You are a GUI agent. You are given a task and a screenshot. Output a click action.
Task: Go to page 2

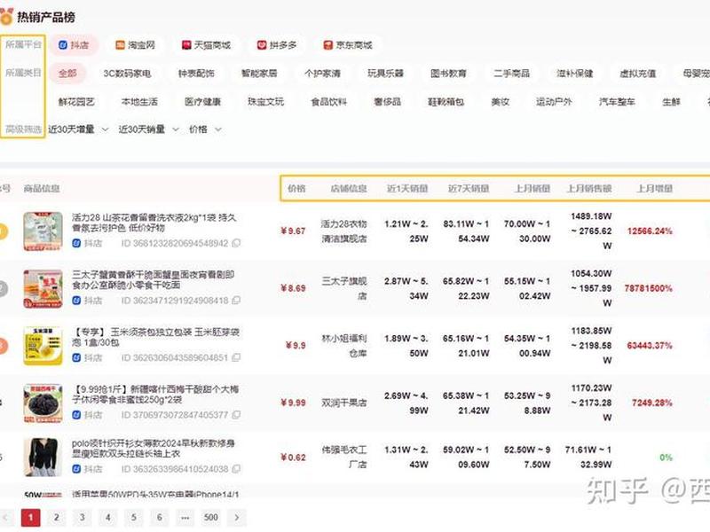56,518
